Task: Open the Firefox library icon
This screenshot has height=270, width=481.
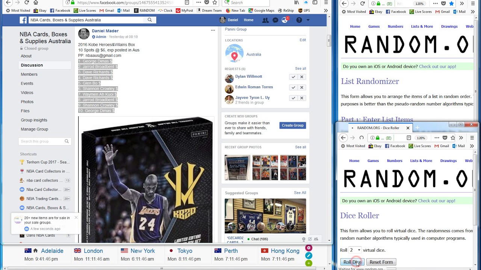Action: coord(296,3)
